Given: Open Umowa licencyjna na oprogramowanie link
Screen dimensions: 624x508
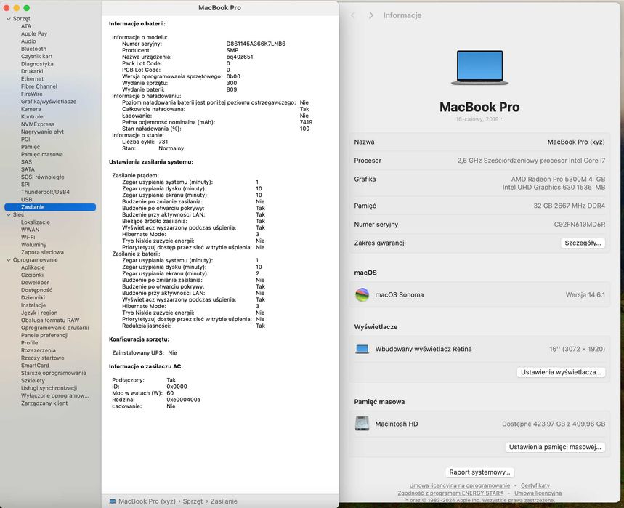Looking at the screenshot, I should (x=459, y=485).
